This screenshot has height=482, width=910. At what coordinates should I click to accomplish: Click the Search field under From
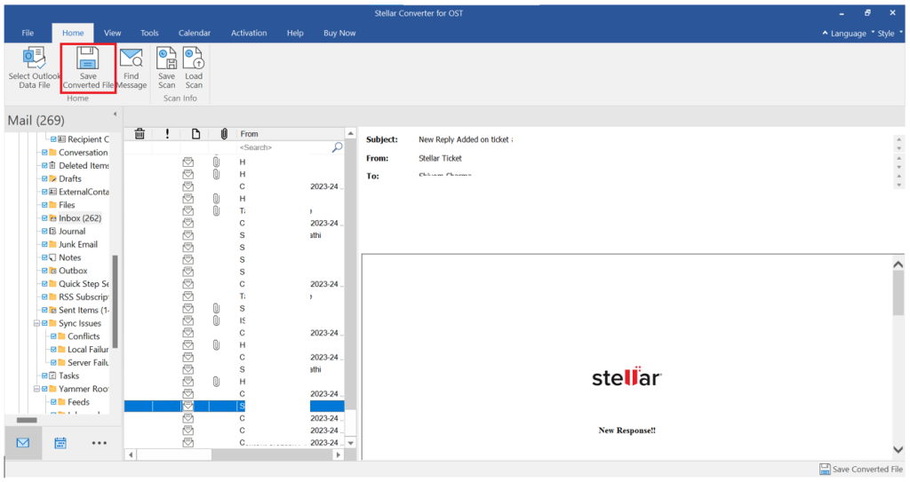tap(283, 147)
